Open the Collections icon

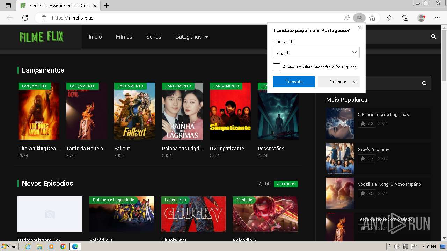pos(405,18)
